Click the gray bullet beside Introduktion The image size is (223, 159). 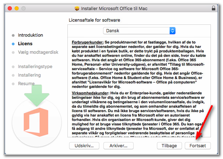[13, 35]
